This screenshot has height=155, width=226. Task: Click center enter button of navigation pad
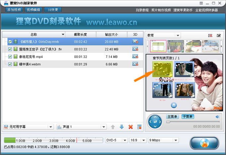click(x=155, y=122)
